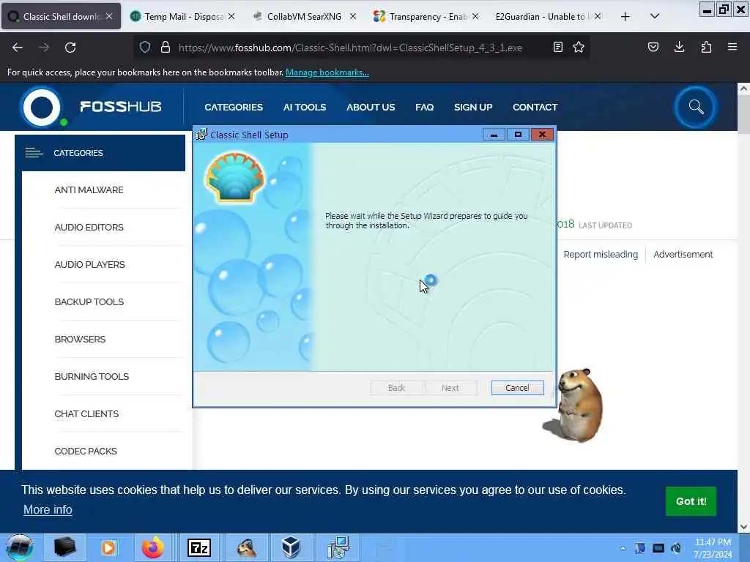
Task: Launch the media player taskbar icon
Action: pyautogui.click(x=108, y=547)
